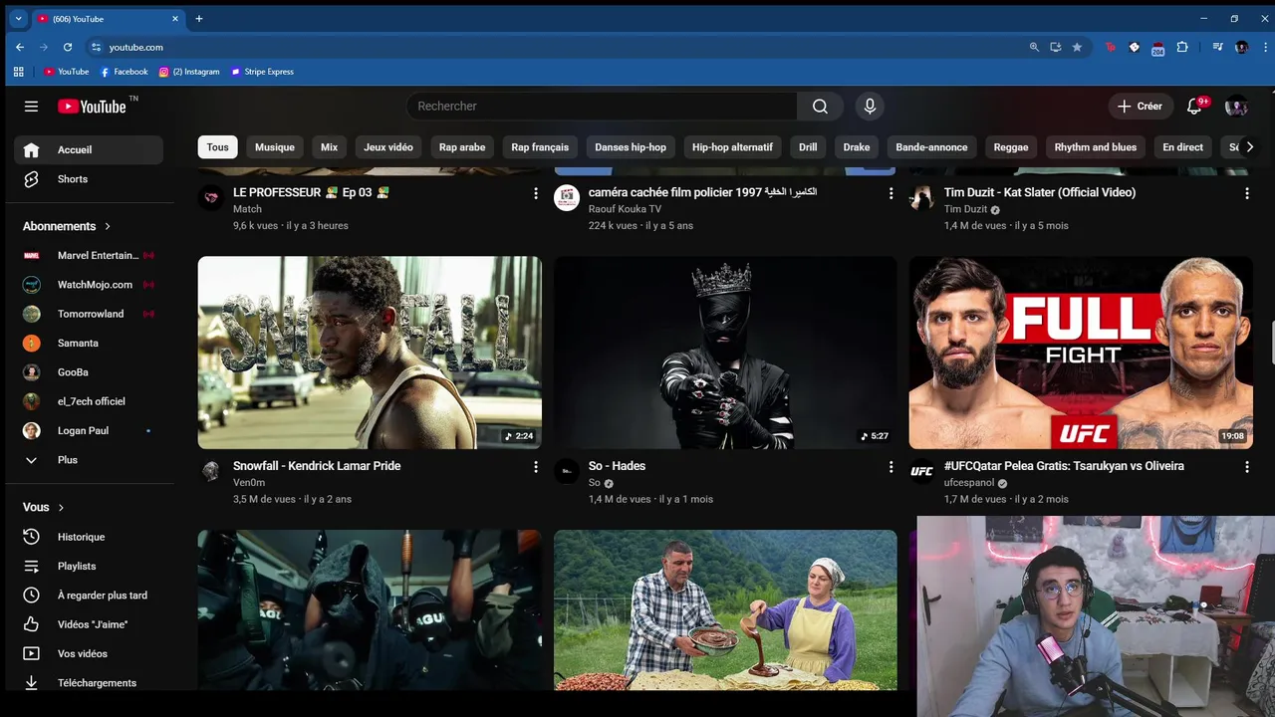This screenshot has height=717, width=1275.
Task: Open options for So - Hades video
Action: click(891, 467)
